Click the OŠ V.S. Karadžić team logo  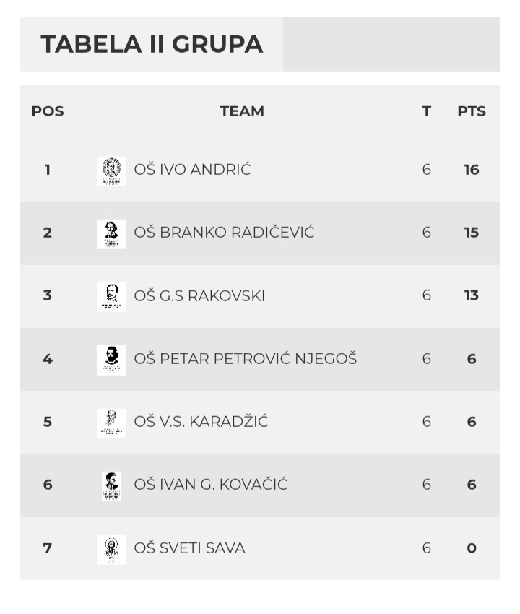111,423
